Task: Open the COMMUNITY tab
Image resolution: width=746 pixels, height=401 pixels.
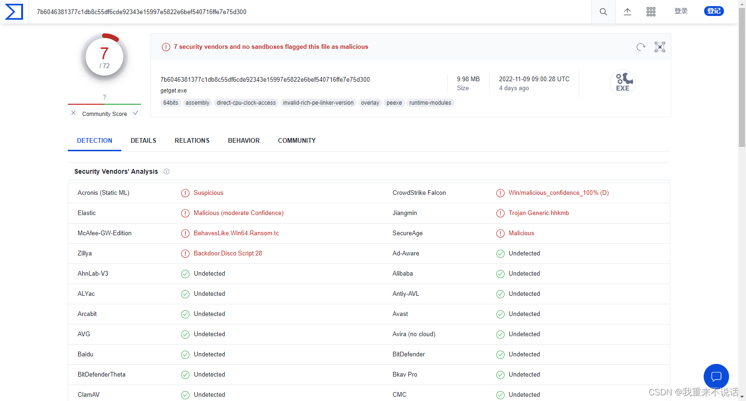Action: point(297,140)
